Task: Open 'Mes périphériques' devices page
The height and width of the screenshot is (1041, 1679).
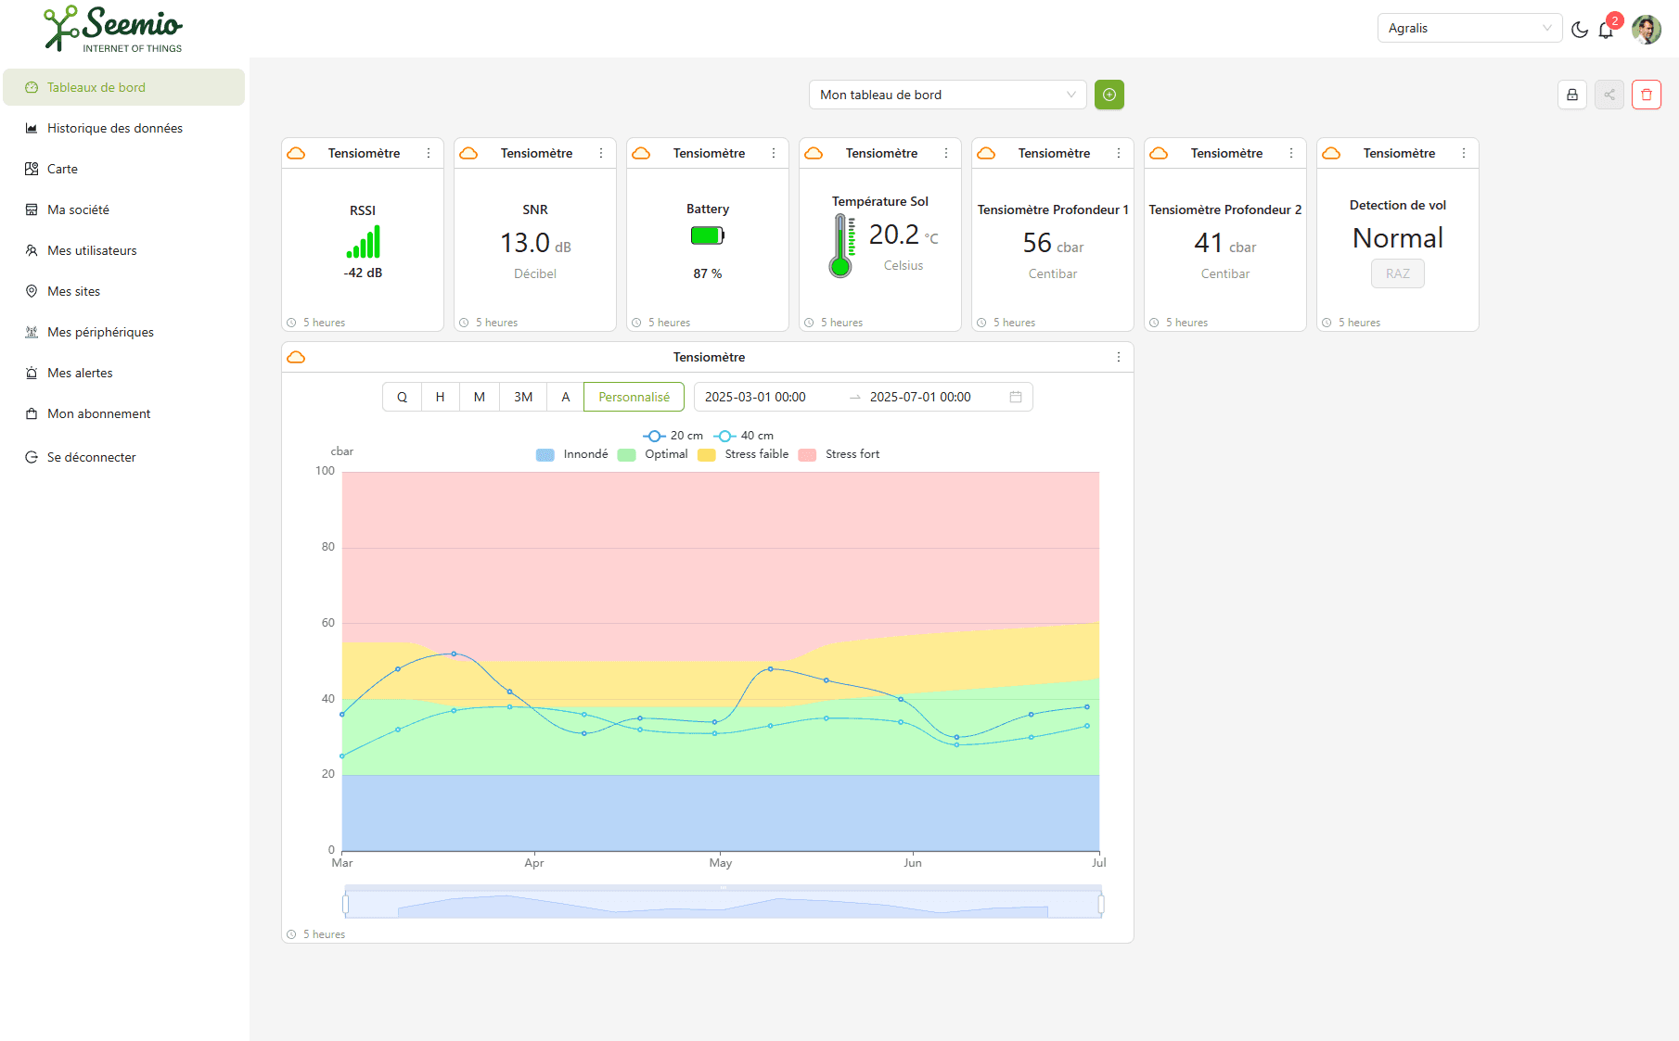Action: 100,332
